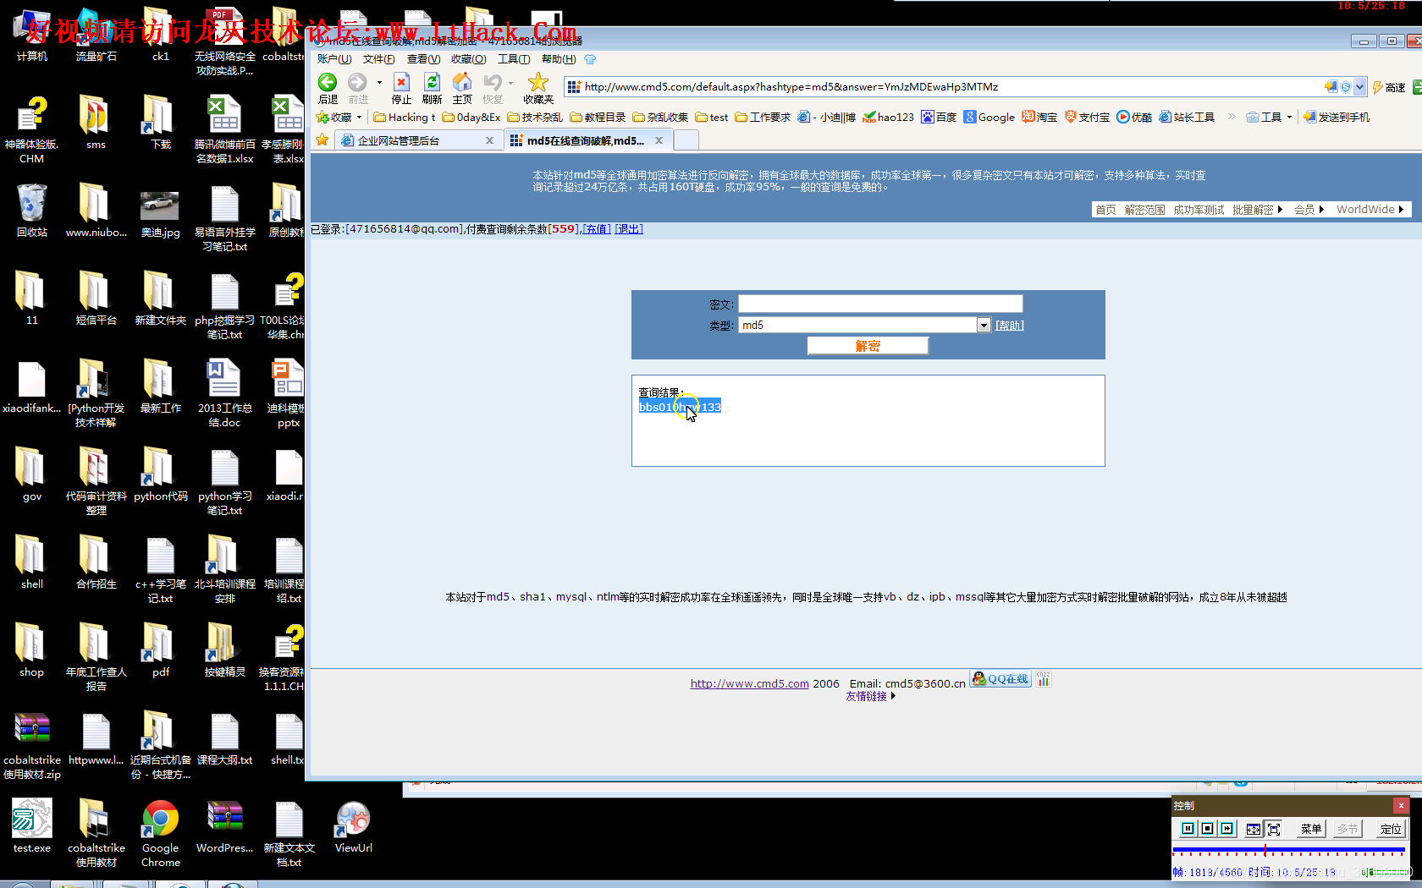Open the 百度 bookmark
Image resolution: width=1422 pixels, height=888 pixels.
point(939,117)
